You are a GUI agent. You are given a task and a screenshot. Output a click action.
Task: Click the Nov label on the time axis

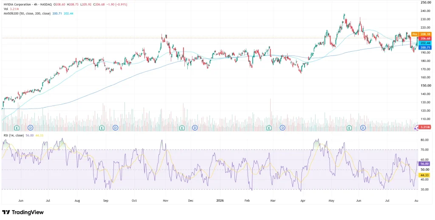pos(165,200)
